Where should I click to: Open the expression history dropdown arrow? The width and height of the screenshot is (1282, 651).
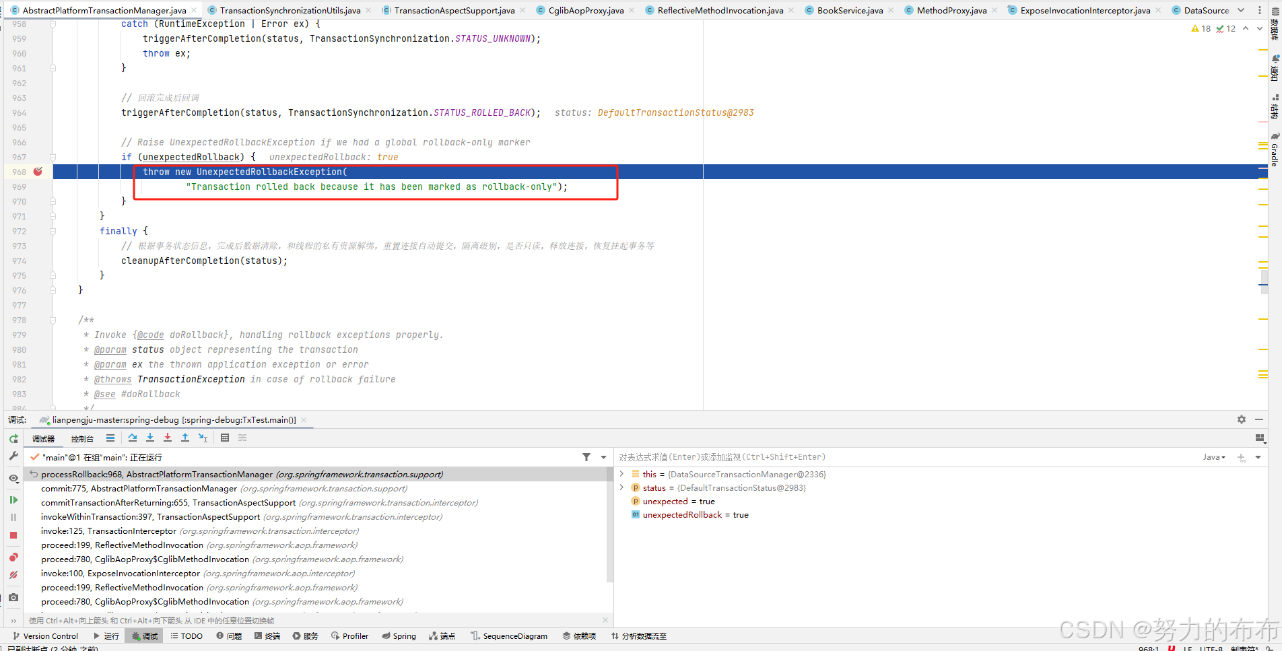tap(1258, 457)
